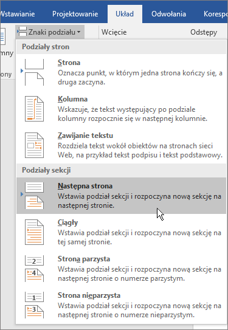This screenshot has width=228, height=330.
Task: Click the columns icon at ribbon left edge
Action: click(2, 36)
